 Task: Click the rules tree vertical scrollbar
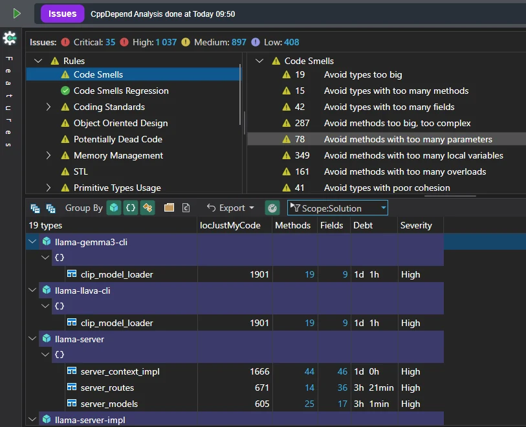(x=240, y=94)
